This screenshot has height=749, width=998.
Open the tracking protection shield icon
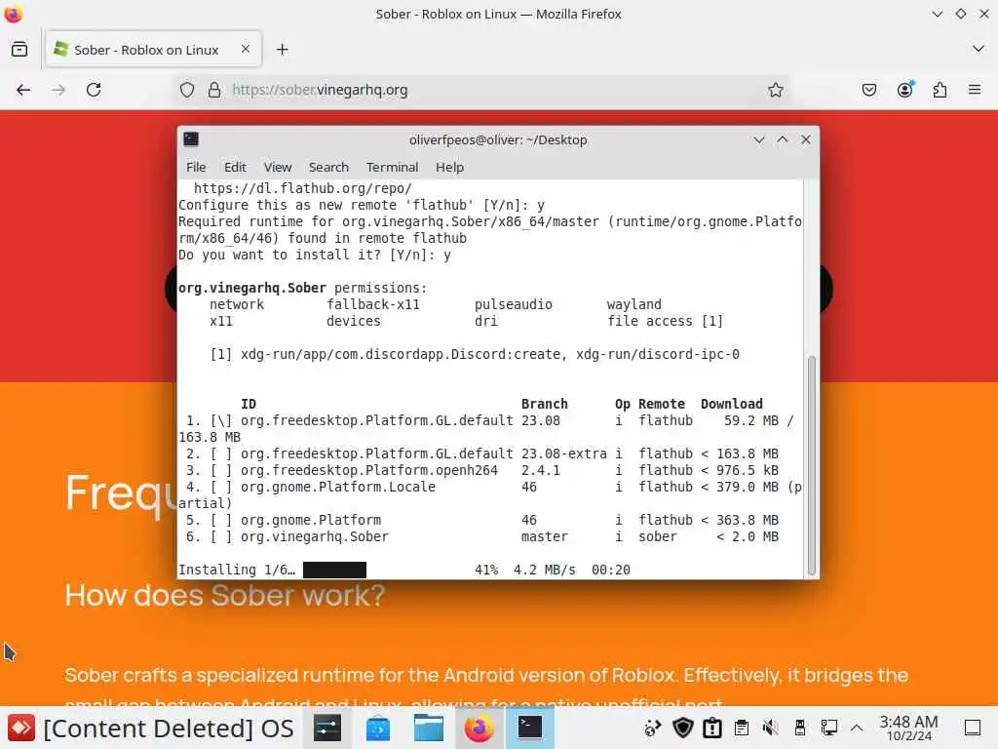[x=186, y=90]
